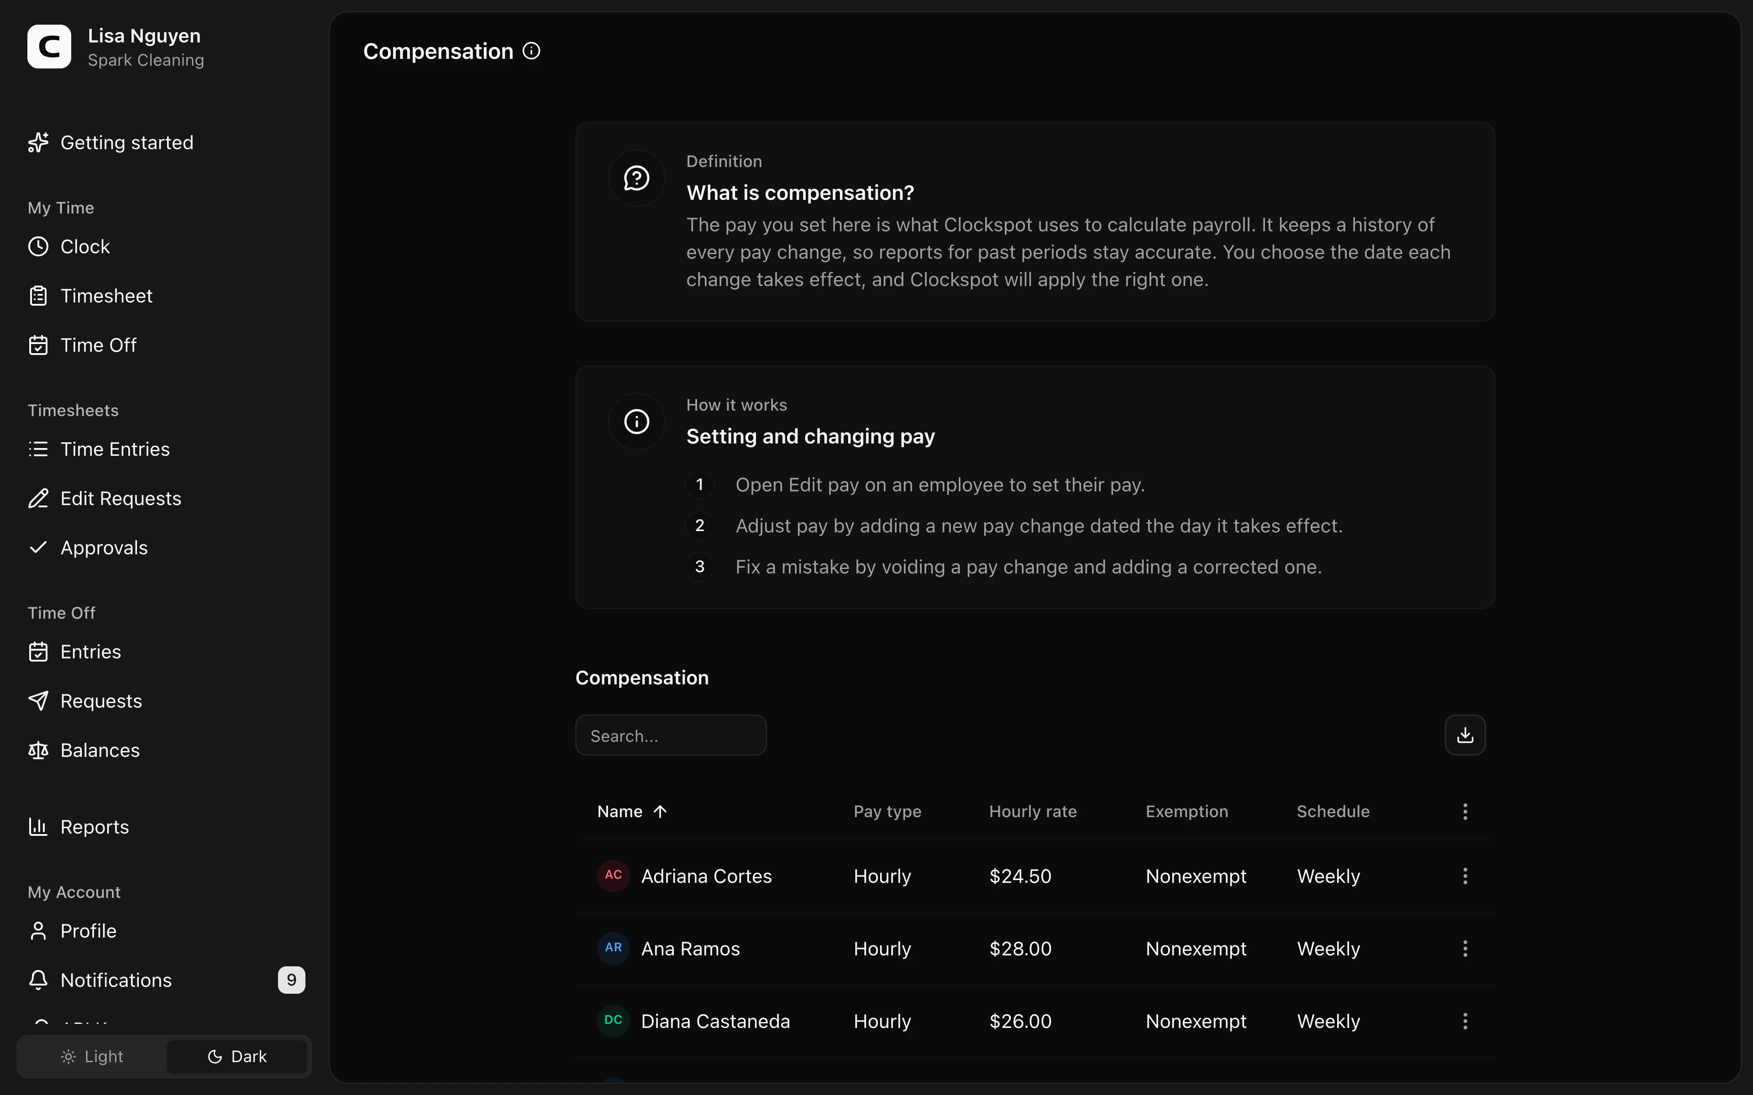The image size is (1753, 1095).
Task: Open row actions for Ana Ramos
Action: (x=1465, y=949)
